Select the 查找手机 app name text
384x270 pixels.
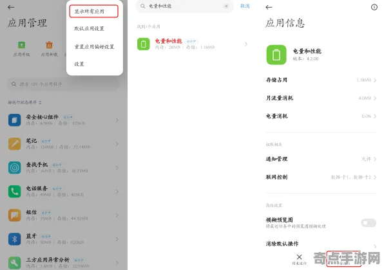pos(37,165)
